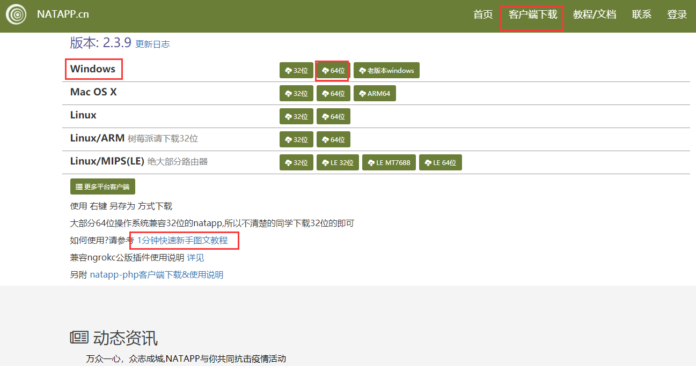Download the Mac OS X ARM64 client

click(374, 93)
